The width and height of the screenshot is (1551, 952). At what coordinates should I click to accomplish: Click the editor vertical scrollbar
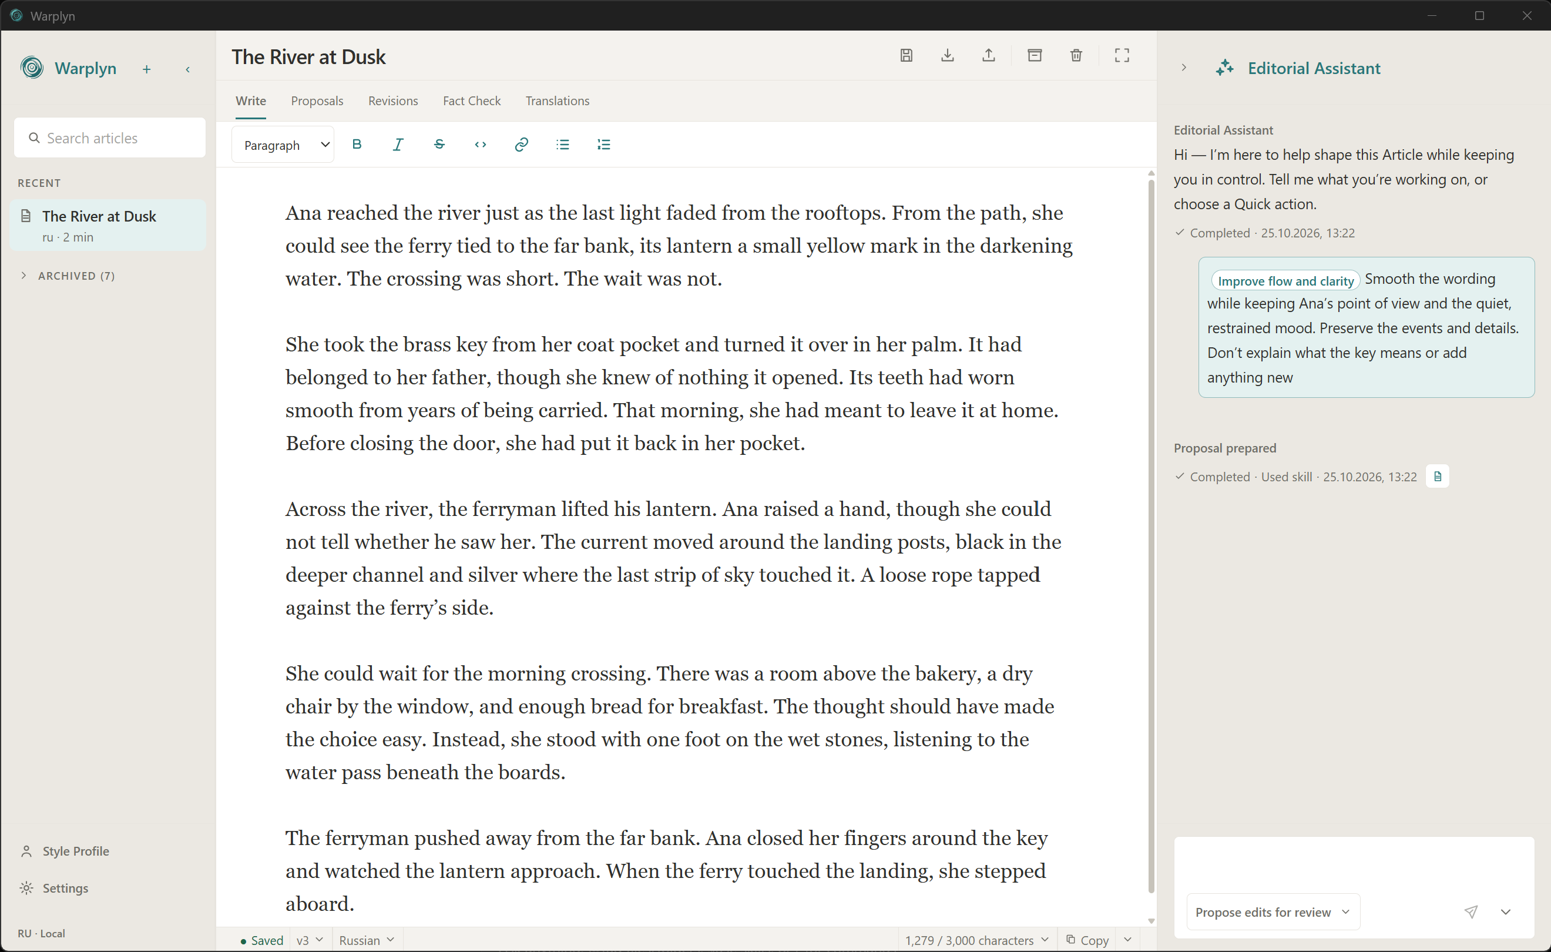[1151, 537]
